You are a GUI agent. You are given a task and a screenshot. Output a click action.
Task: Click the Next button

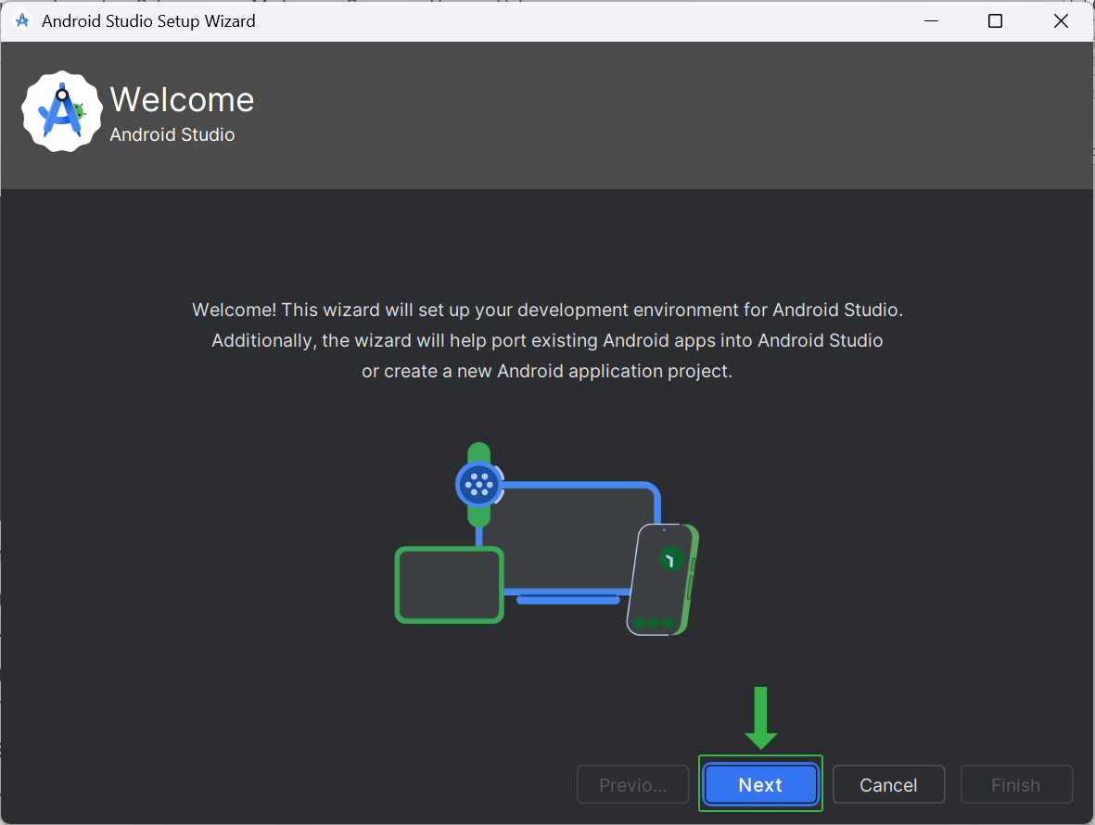760,784
